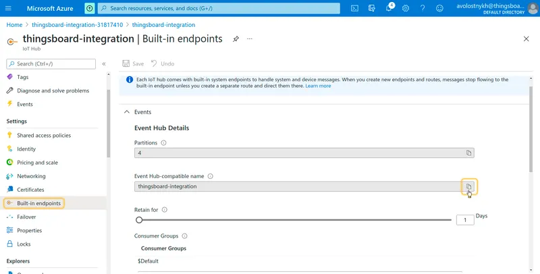The height and width of the screenshot is (274, 540).
Task: Open the Help question mark icon
Action: point(423,9)
